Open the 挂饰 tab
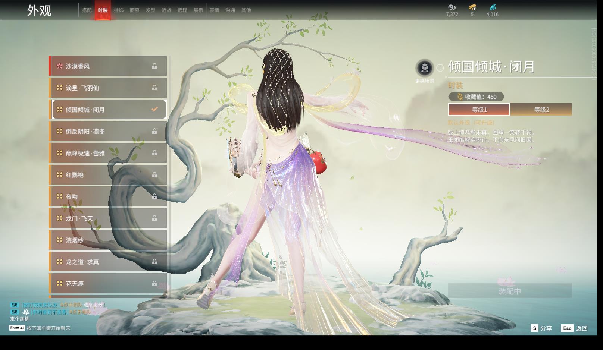 tap(119, 10)
